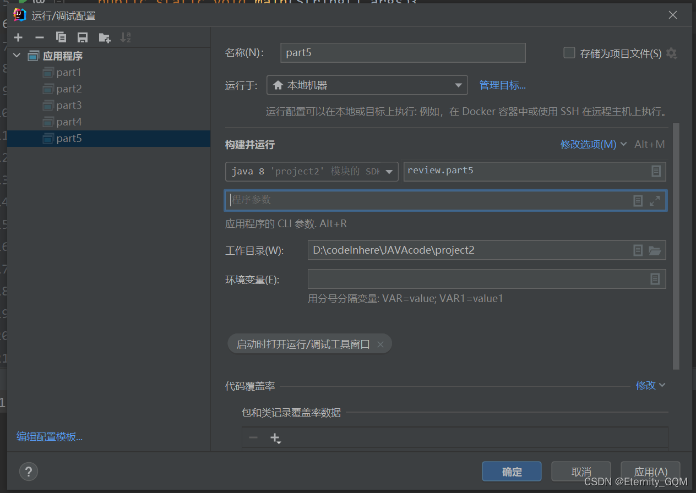Open settings gear next to store as project file
The image size is (696, 493).
point(671,53)
